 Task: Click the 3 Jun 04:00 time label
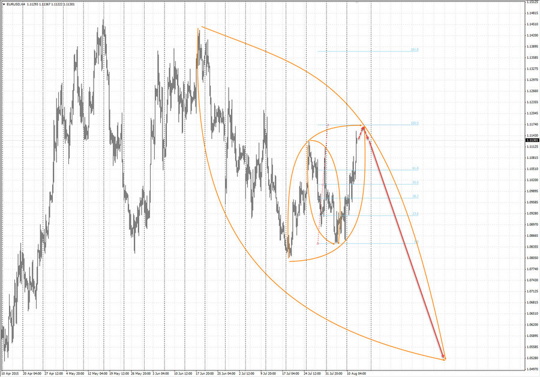coord(161,373)
